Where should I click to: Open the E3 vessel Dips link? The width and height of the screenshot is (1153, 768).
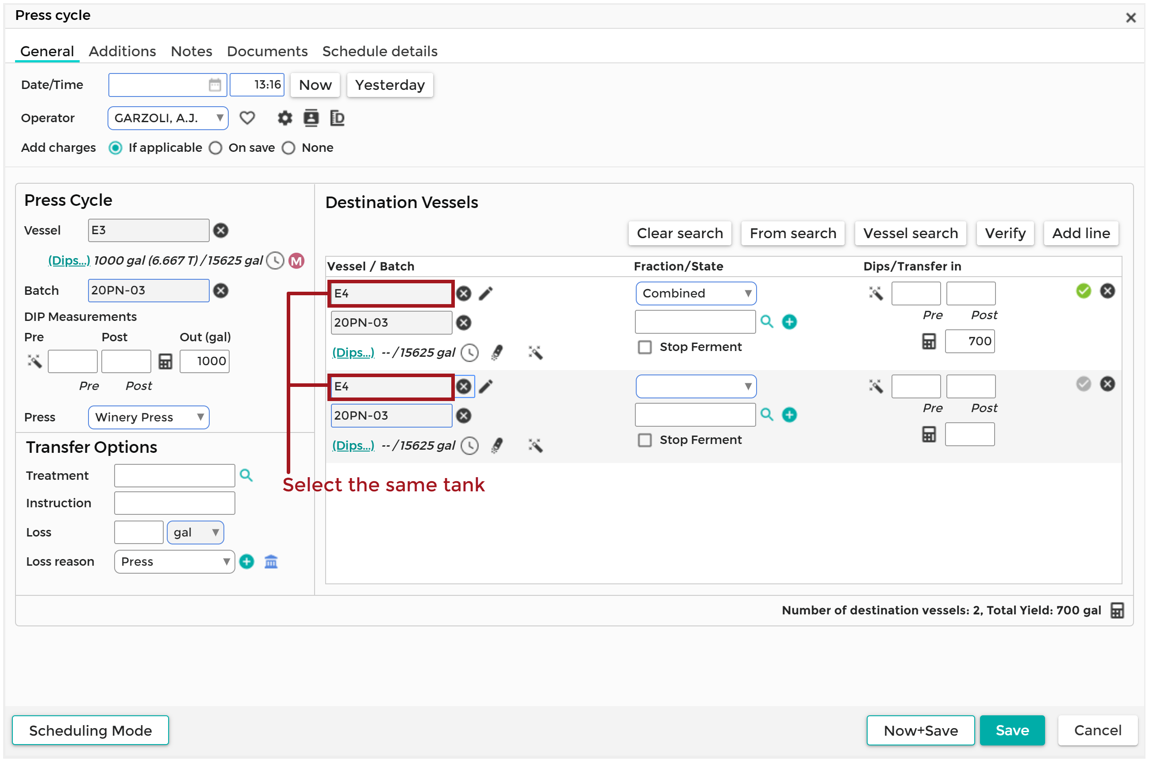tap(69, 261)
